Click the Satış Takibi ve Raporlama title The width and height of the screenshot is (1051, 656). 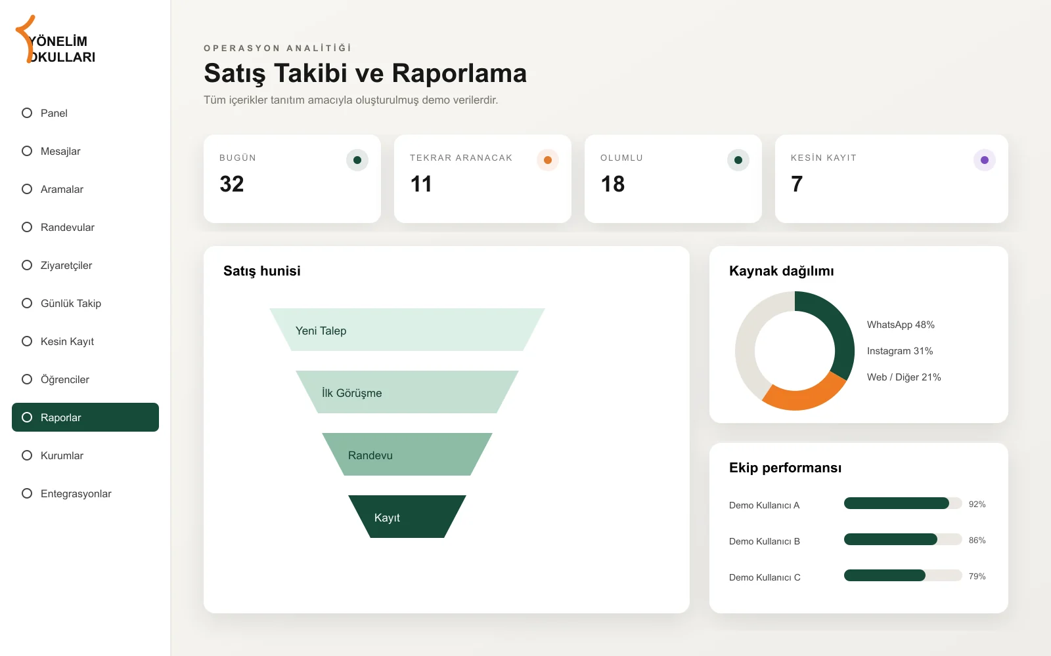[x=365, y=73]
